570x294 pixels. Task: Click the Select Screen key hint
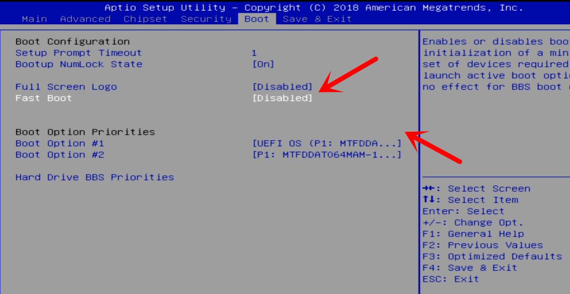pos(476,189)
